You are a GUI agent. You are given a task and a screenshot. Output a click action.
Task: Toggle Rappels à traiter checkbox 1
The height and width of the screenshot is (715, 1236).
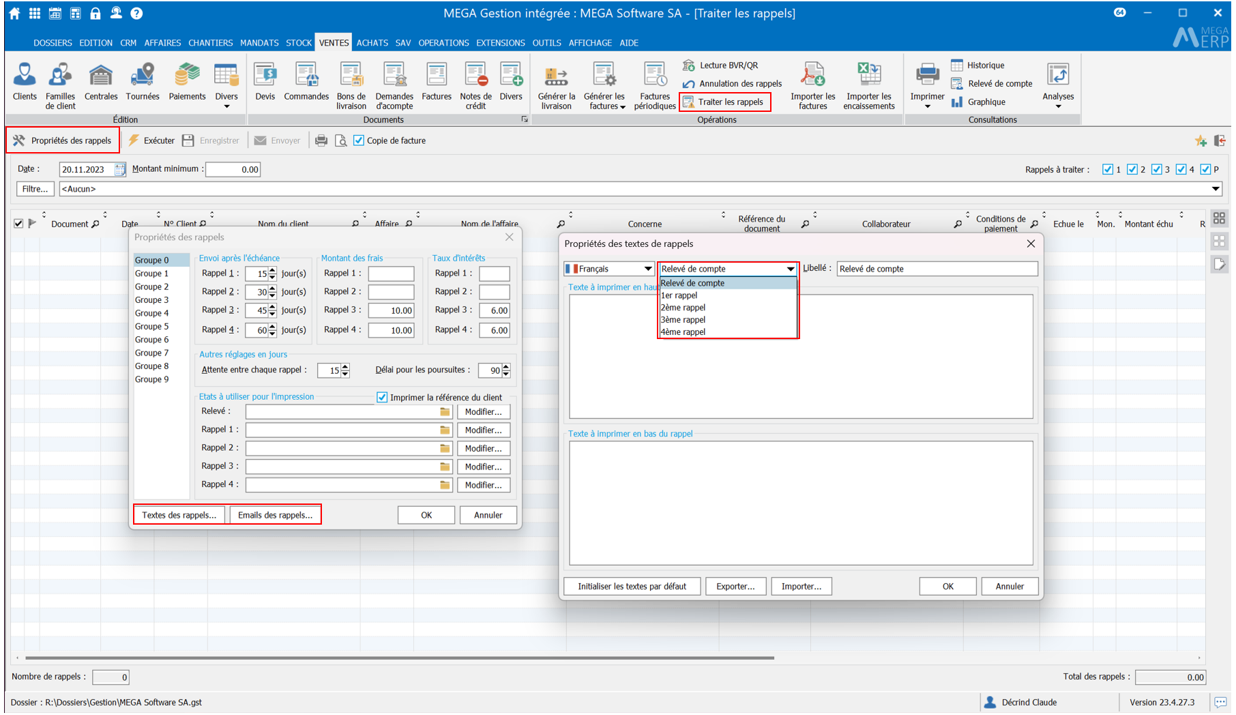point(1108,169)
